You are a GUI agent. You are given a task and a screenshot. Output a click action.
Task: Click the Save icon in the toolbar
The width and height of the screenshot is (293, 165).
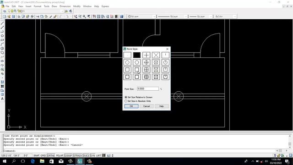pyautogui.click(x=13, y=16)
